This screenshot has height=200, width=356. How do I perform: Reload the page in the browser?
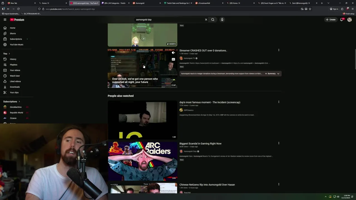click(x=18, y=9)
